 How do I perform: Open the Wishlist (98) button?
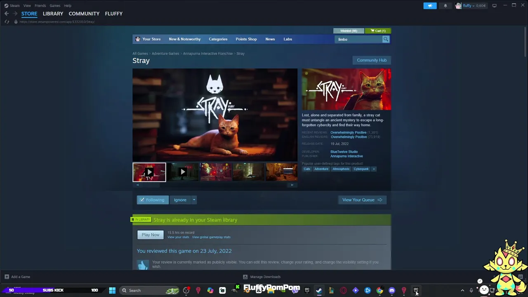click(349, 31)
